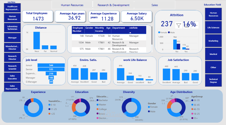The width and height of the screenshot is (226, 125).
Task: Filter by Healthcare Representative job role
Action: click(12, 8)
